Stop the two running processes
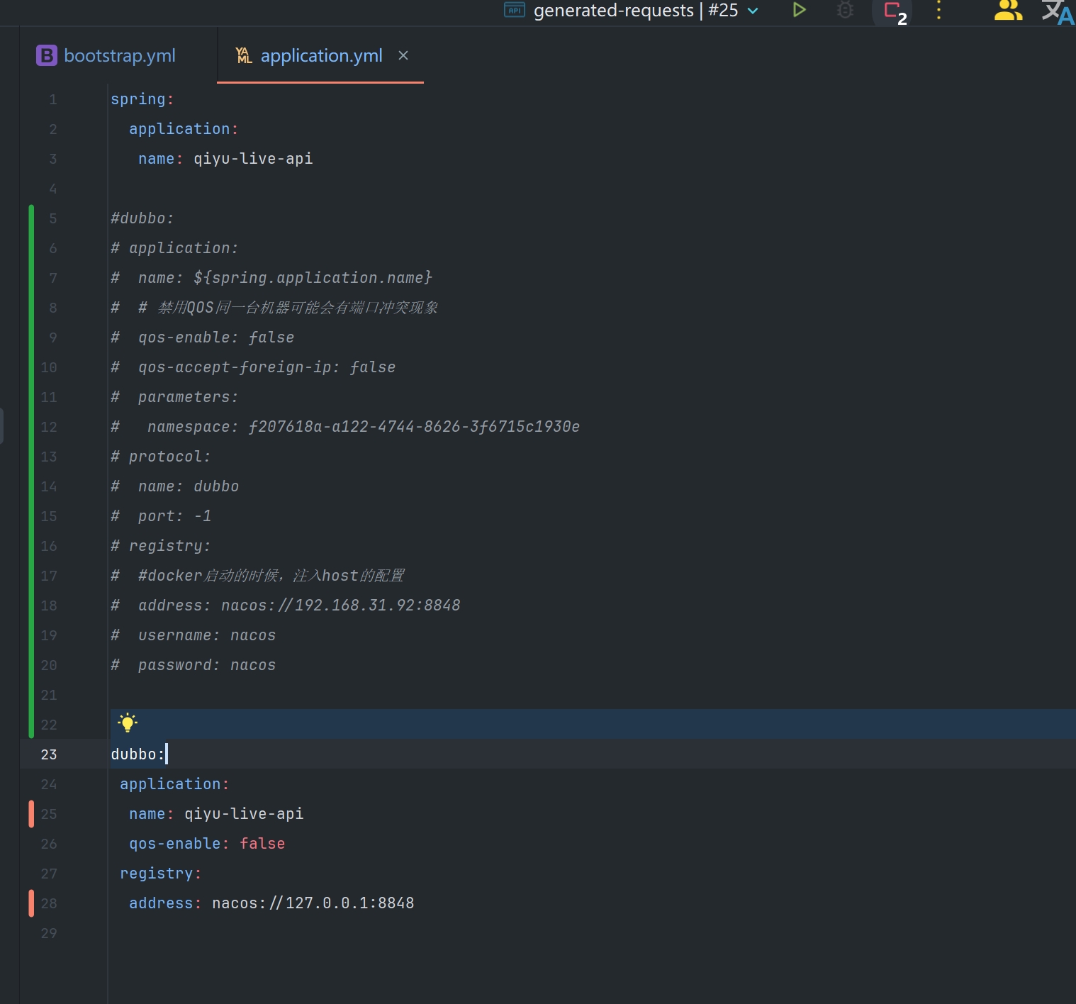 tap(892, 10)
